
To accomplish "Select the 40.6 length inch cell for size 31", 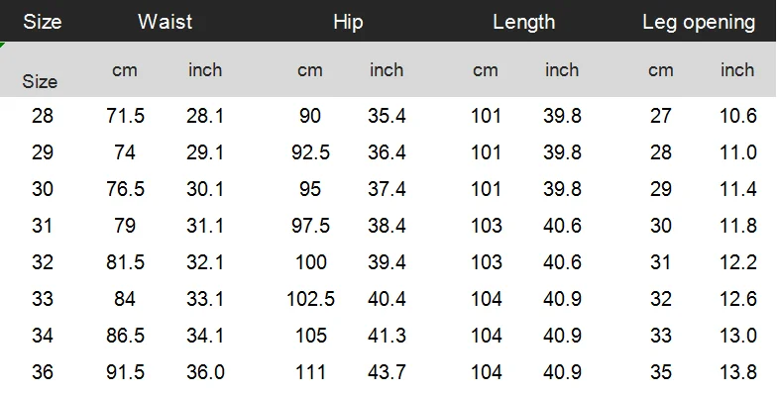I will [562, 226].
